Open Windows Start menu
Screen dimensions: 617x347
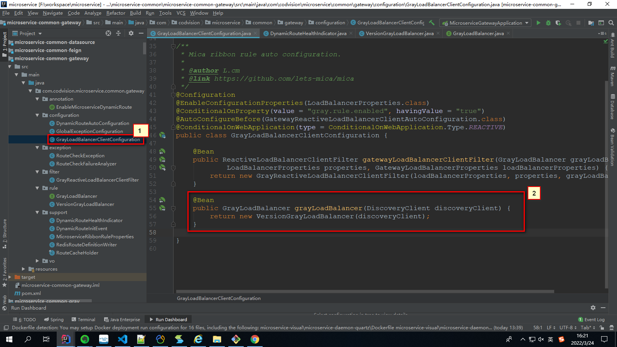[9, 339]
